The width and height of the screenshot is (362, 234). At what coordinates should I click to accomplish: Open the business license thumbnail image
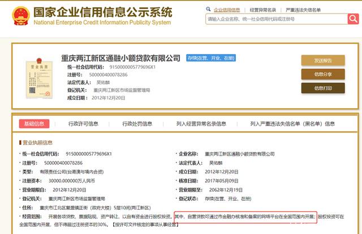point(39,78)
